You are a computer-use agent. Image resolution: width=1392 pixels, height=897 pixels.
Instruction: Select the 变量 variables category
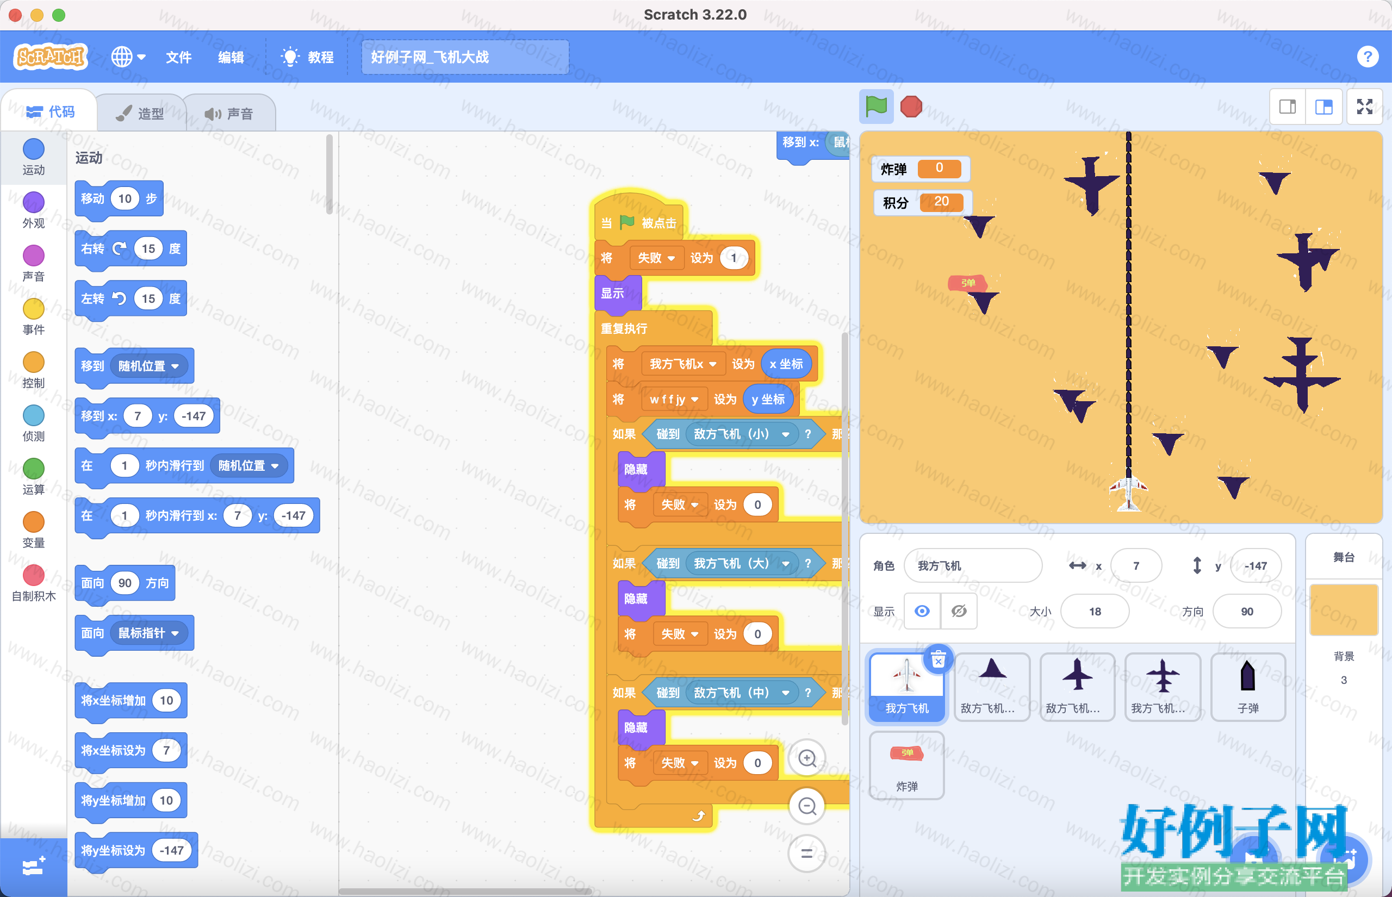click(34, 530)
